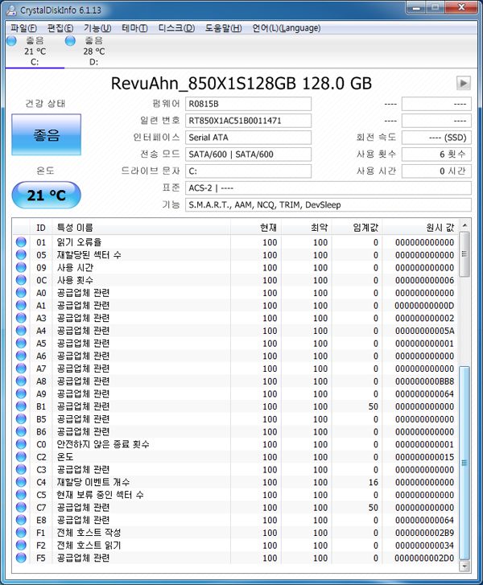The height and width of the screenshot is (585, 483).
Task: Click status icon of row E8
Action: (x=21, y=520)
